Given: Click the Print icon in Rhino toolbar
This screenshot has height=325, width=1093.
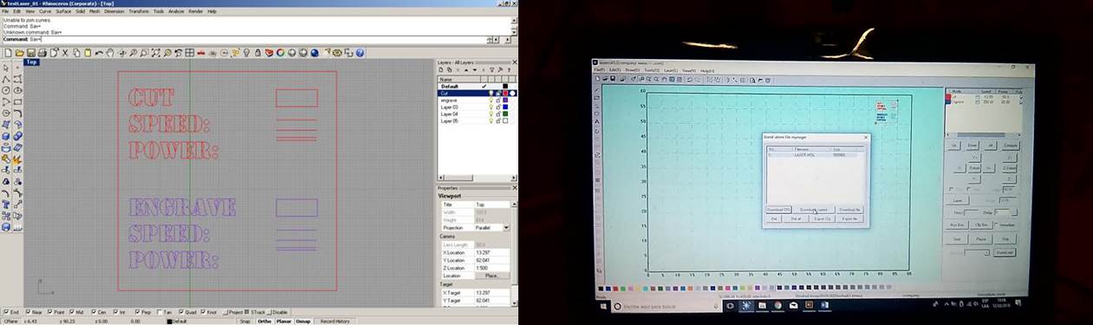Looking at the screenshot, I should [42, 52].
